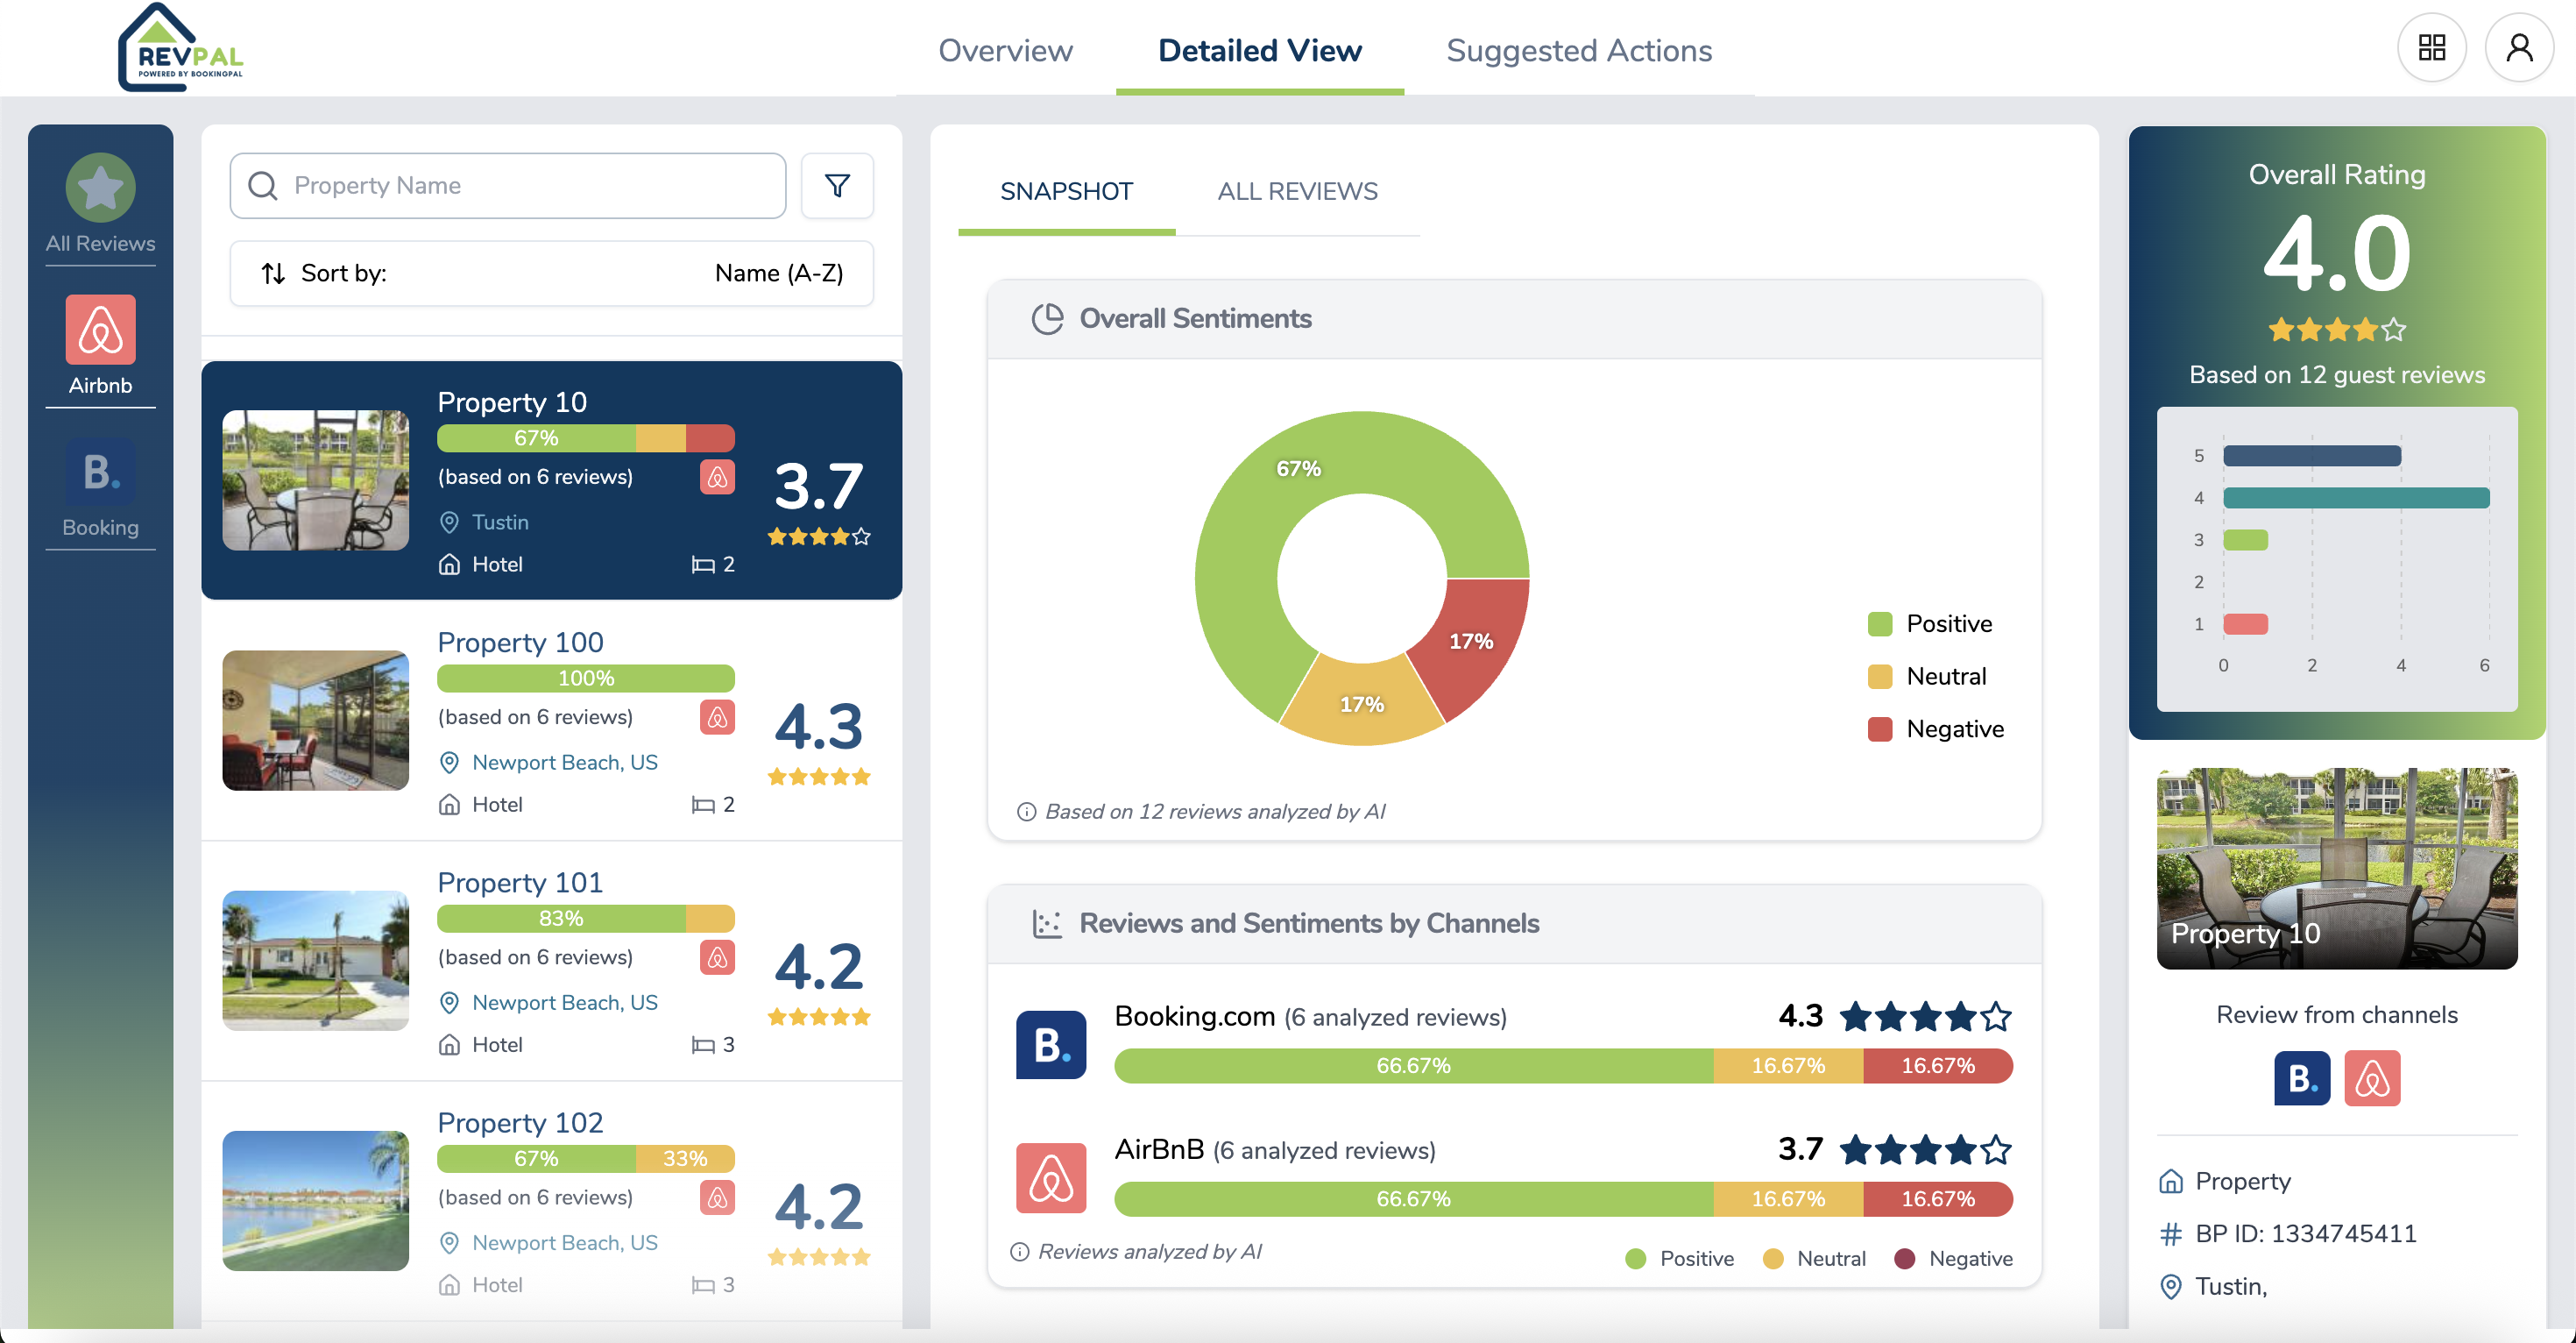Switch to the Overview tab
This screenshot has height=1343, width=2576.
click(x=1005, y=50)
